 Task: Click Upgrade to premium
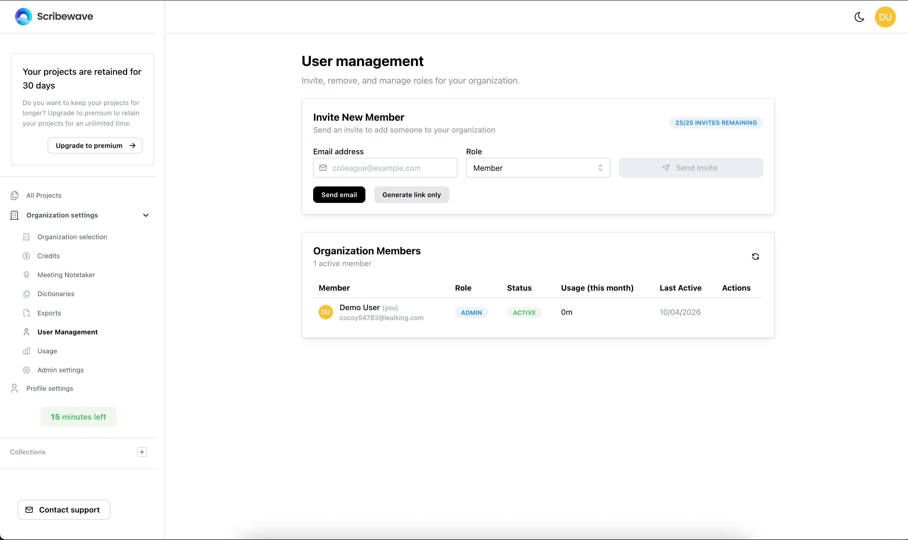(x=94, y=145)
